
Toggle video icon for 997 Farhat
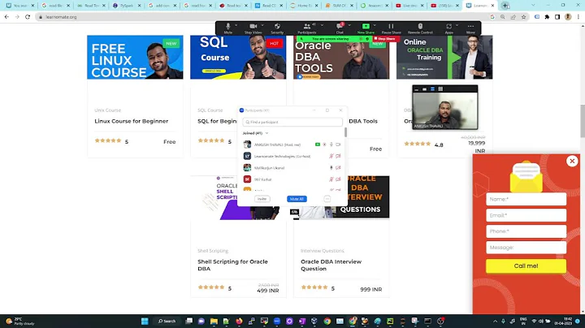click(x=338, y=179)
